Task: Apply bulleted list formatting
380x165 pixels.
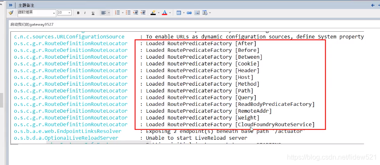Action: click(128, 13)
